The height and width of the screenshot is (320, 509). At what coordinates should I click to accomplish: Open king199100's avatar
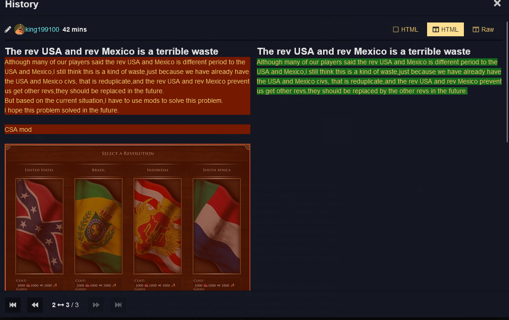pyautogui.click(x=19, y=29)
